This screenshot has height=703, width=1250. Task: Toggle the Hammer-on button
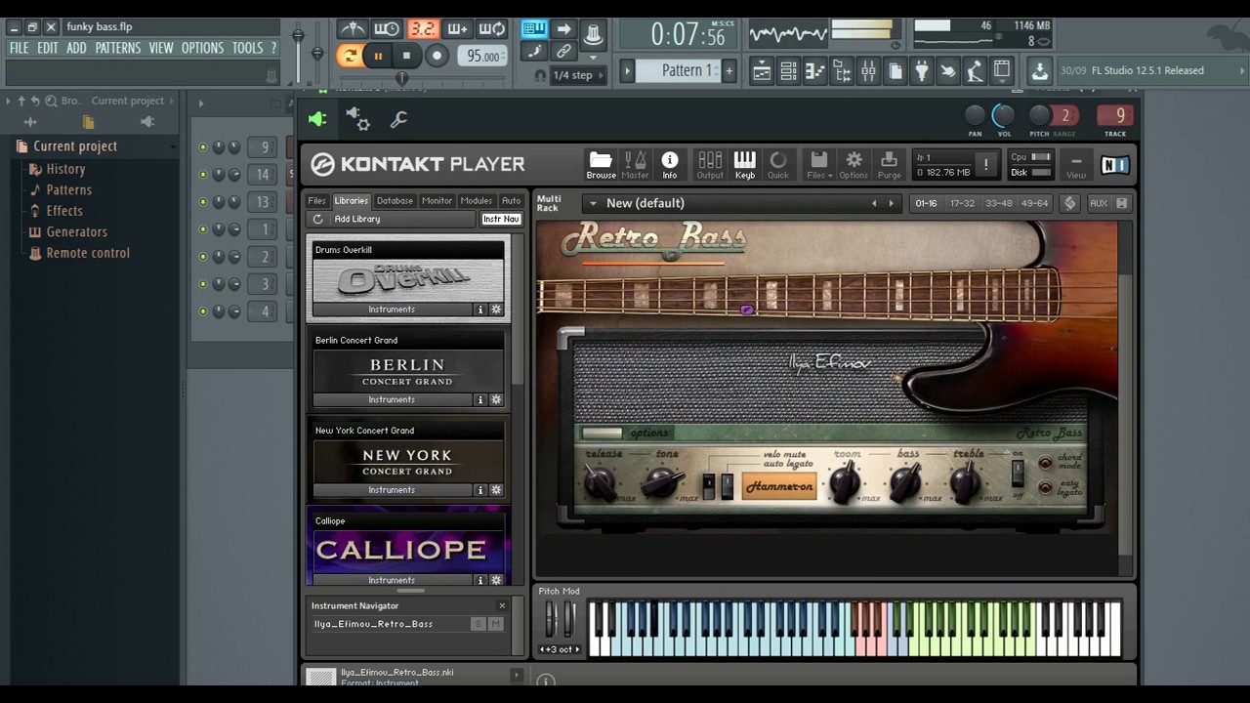(x=779, y=487)
